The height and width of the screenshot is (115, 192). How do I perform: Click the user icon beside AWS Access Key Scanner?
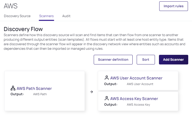coord(107,98)
